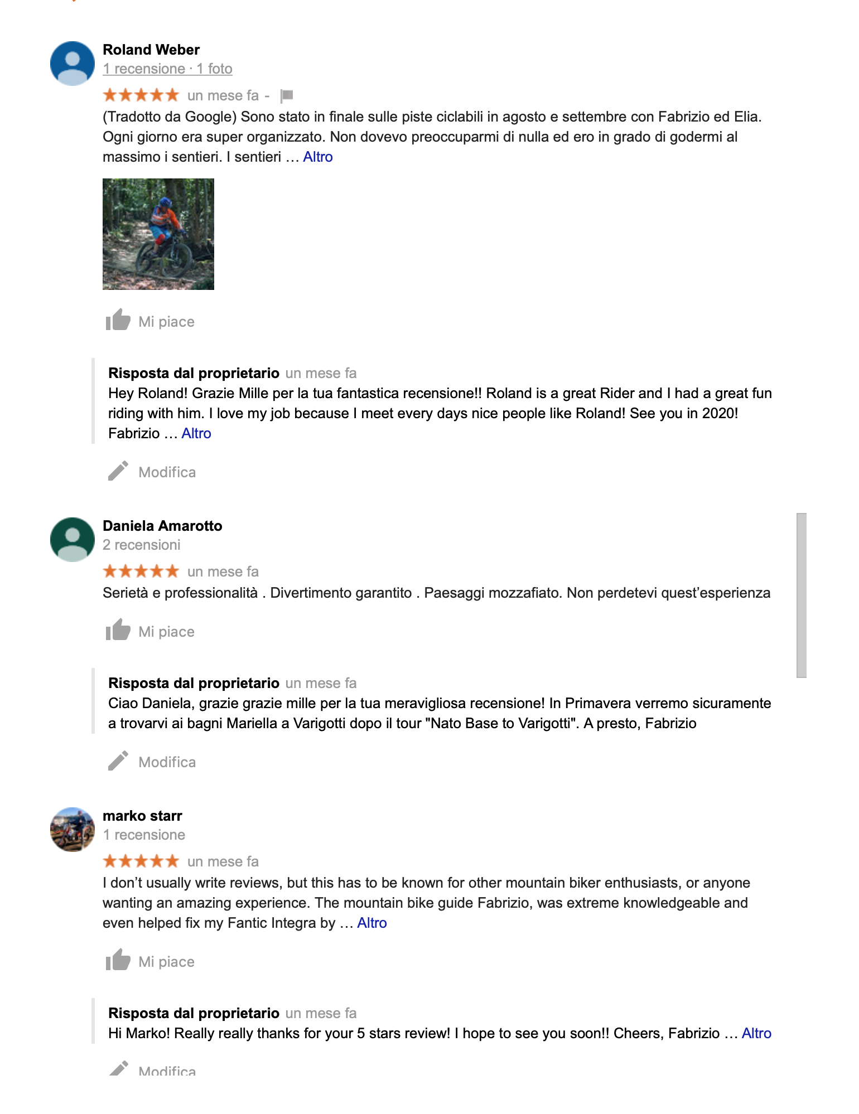
Task: Flag Roland Weber's review as inappropriate
Action: coord(287,96)
